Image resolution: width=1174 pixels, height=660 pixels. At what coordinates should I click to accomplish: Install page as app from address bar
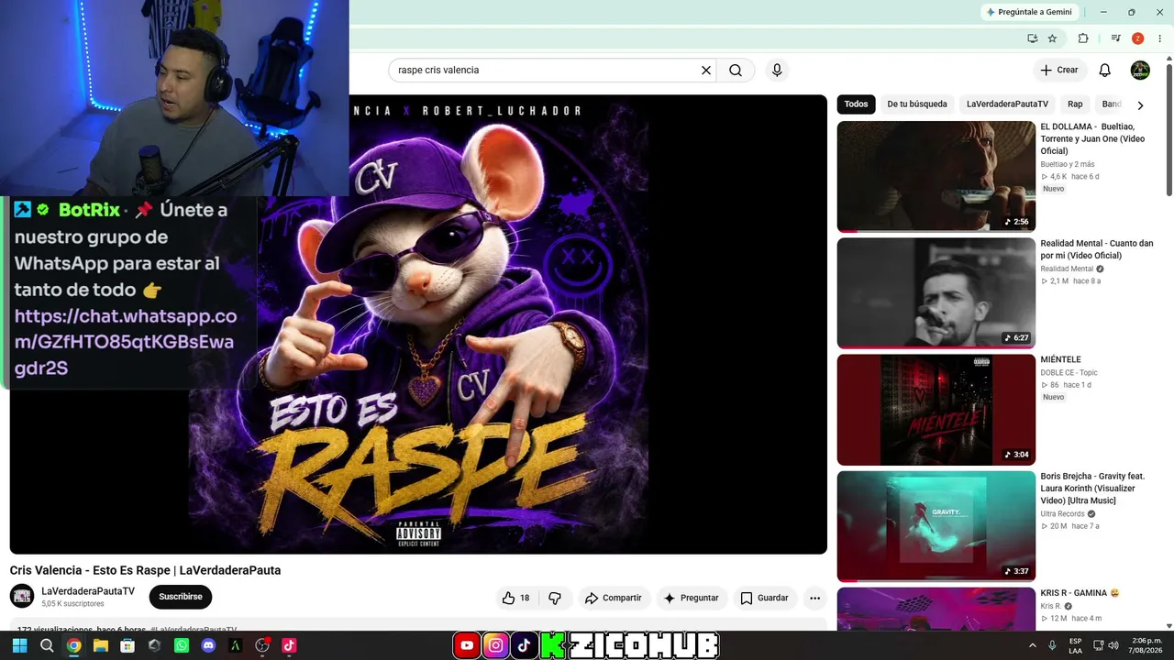point(1032,38)
